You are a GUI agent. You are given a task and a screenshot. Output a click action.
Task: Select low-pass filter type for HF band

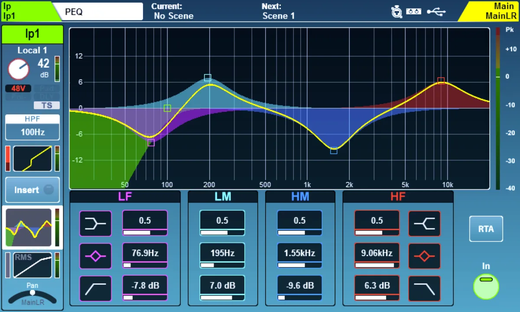pos(424,289)
